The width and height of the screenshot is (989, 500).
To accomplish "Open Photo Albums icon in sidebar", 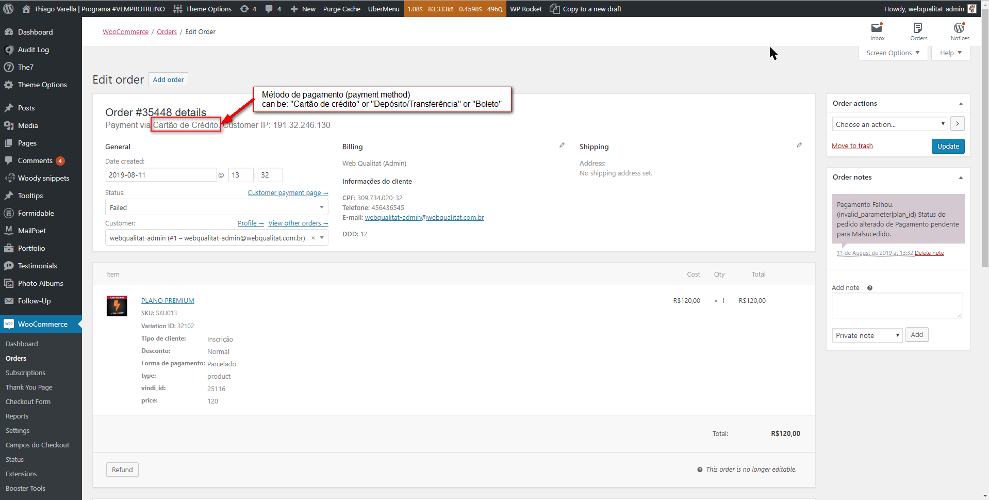I will [9, 283].
